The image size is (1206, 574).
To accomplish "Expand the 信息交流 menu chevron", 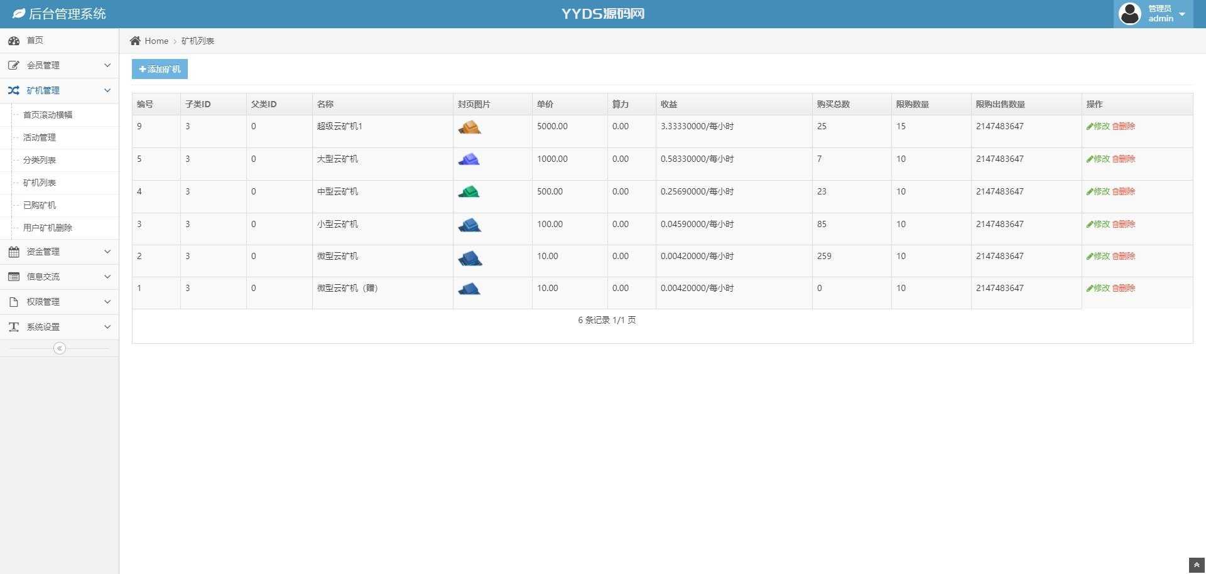I will (x=107, y=277).
